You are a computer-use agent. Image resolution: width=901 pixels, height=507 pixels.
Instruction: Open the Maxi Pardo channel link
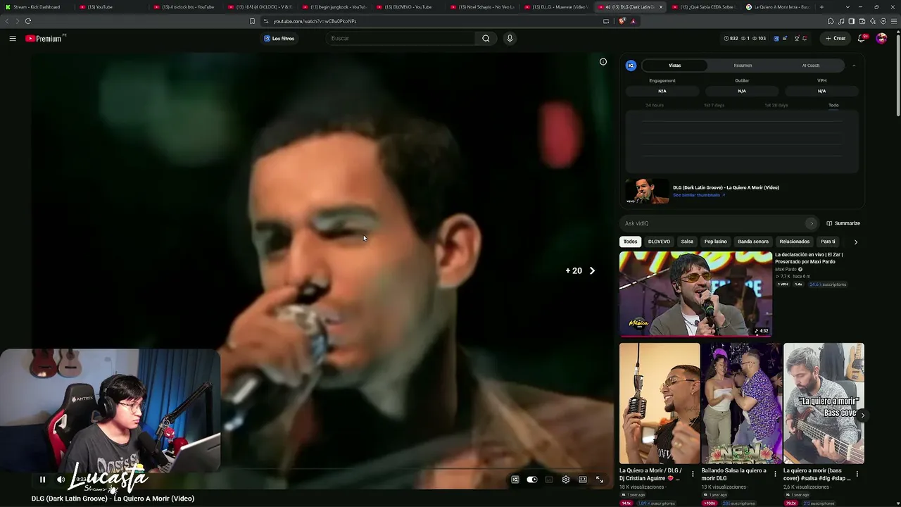786,269
